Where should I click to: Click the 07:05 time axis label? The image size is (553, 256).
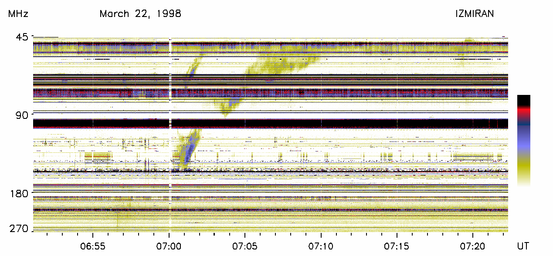click(x=245, y=246)
